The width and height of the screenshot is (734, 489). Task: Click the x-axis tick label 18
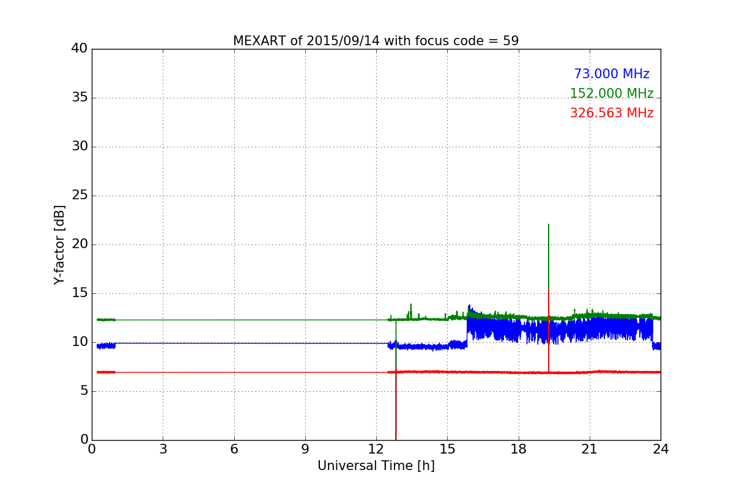(x=519, y=449)
